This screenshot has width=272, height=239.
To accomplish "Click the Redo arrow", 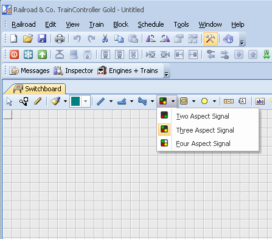I will tap(91, 38).
